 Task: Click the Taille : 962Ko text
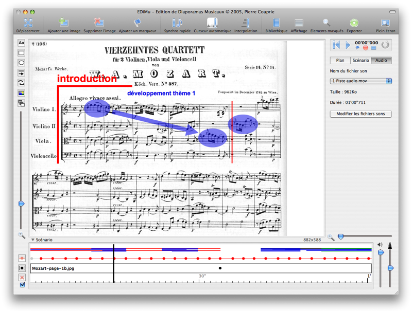343,92
